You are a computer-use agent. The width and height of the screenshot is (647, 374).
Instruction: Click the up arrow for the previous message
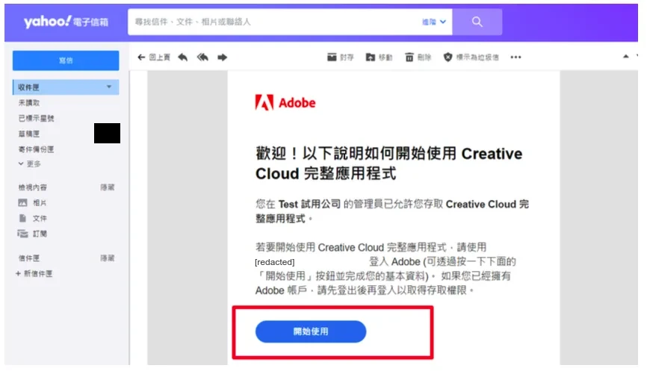[x=626, y=57]
